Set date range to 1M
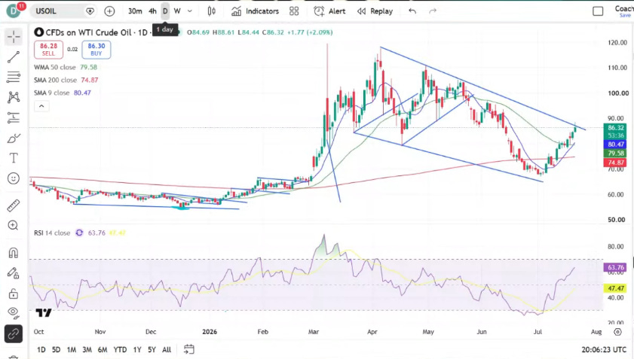This screenshot has width=634, height=359. [72, 350]
